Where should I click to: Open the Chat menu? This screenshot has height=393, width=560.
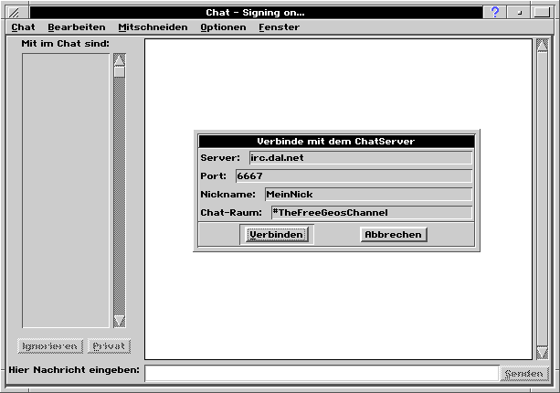tap(23, 27)
